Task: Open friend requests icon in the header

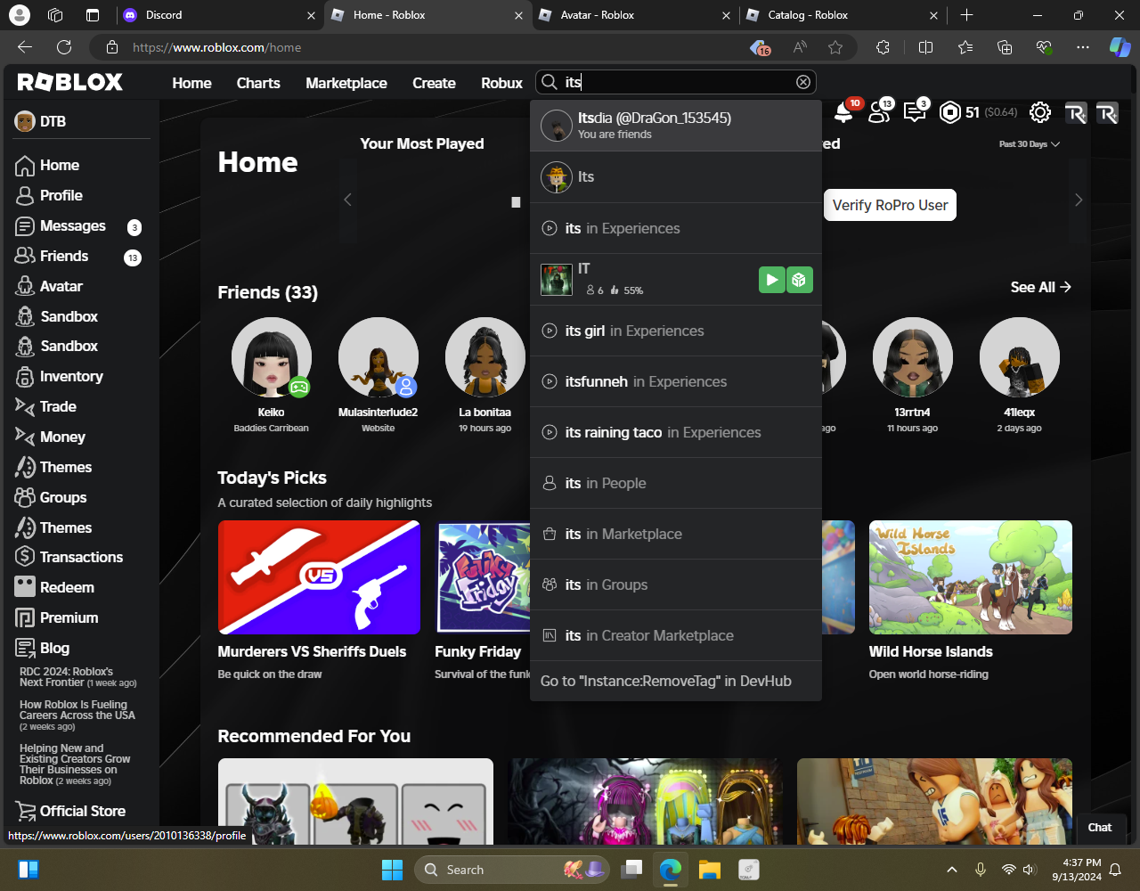Action: coord(879,112)
